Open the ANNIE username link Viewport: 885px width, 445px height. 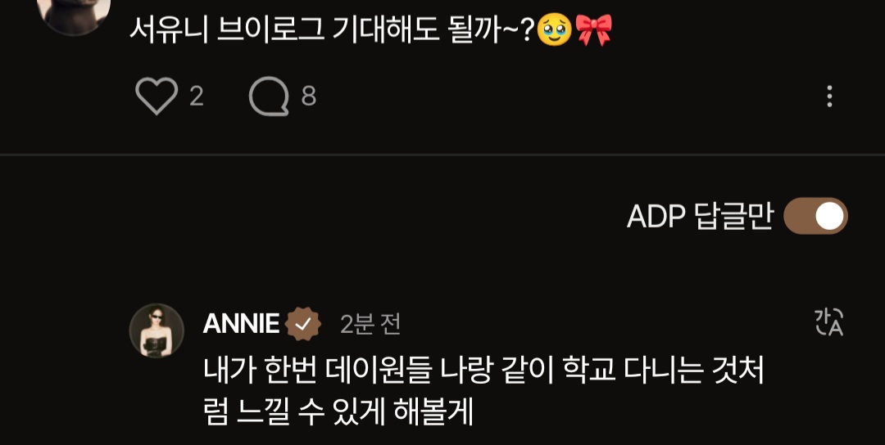[x=241, y=324]
